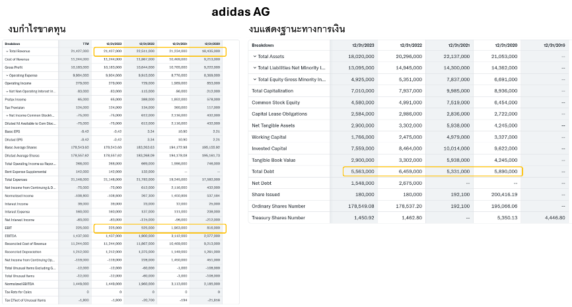This screenshot has height=307, width=572.
Task: Click the Breakdown header of the balance sheet table
Action: (263, 45)
